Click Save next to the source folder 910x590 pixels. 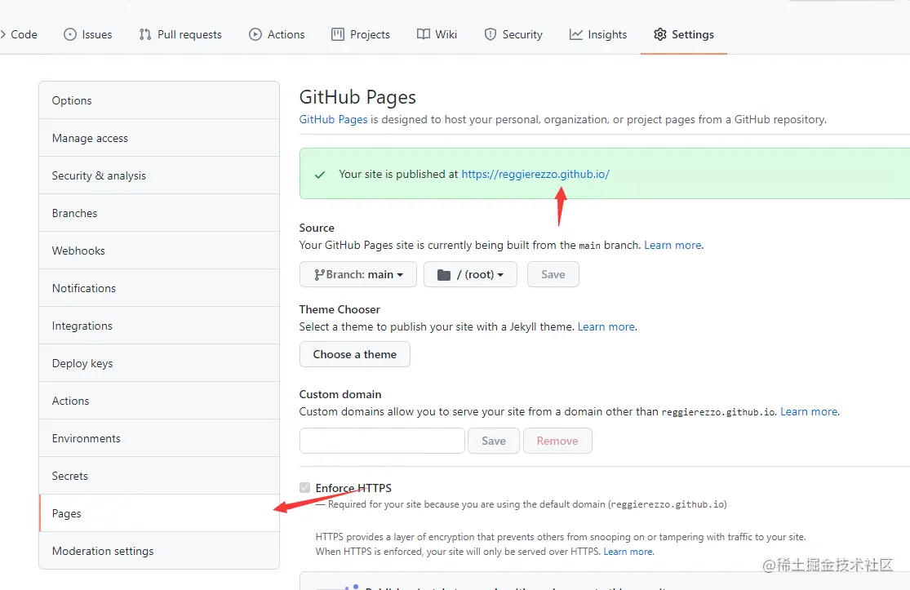pyautogui.click(x=553, y=274)
